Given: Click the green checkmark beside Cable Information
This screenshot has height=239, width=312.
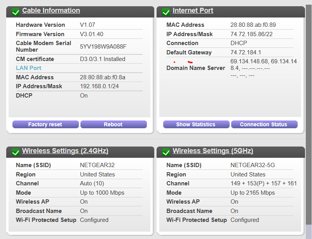Looking at the screenshot, I should pyautogui.click(x=16, y=12).
